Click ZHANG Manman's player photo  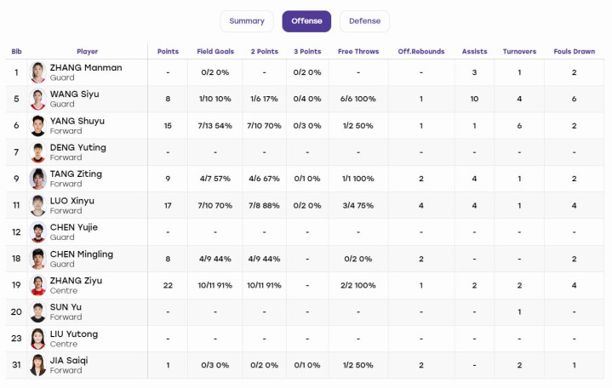[37, 72]
